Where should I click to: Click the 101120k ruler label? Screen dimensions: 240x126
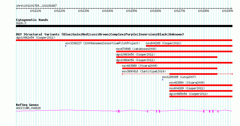pos(60,11)
